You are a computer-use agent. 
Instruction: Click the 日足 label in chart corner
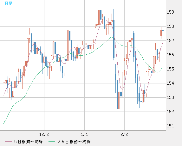(x=9, y=3)
